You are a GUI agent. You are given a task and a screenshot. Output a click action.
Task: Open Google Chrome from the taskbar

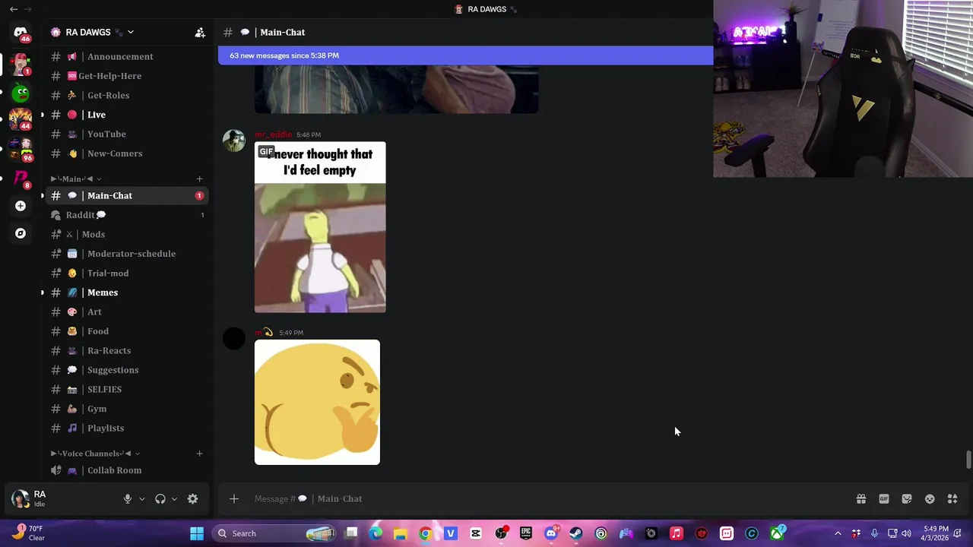click(x=426, y=533)
